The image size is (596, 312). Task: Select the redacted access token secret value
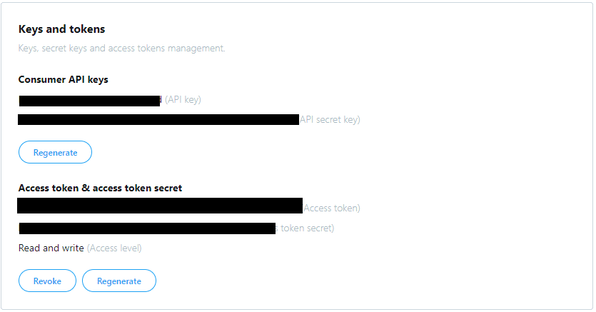click(x=147, y=228)
